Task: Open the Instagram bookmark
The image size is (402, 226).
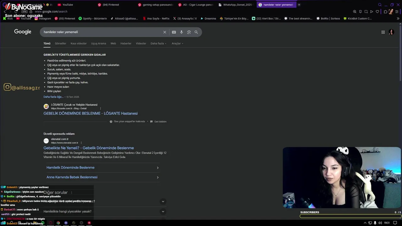Action: click(43, 19)
